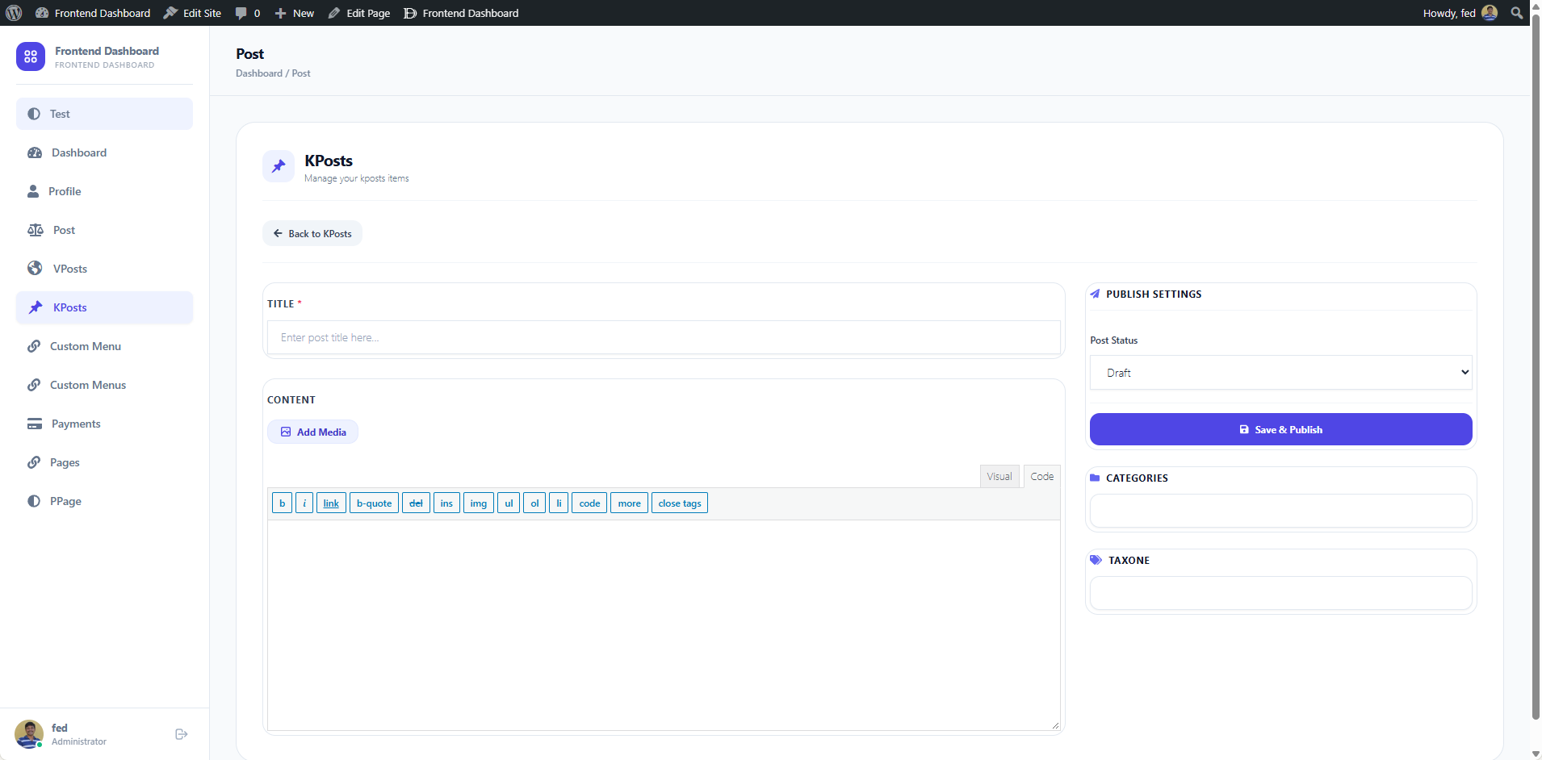Viewport: 1542px width, 760px height.
Task: Click the Save & Publish button
Action: point(1281,429)
